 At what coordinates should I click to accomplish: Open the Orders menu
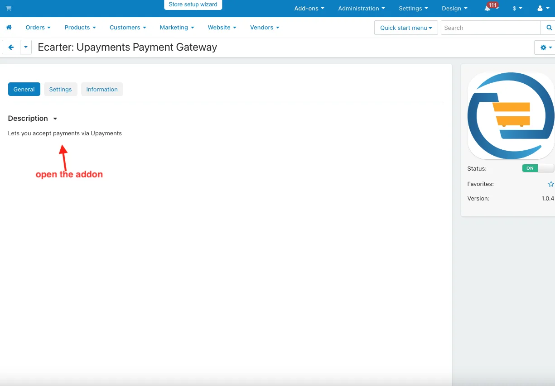click(38, 27)
